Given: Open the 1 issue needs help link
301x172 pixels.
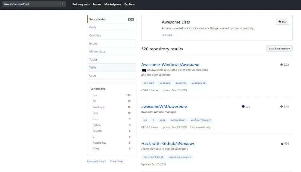Looking at the screenshot, I should (x=200, y=127).
